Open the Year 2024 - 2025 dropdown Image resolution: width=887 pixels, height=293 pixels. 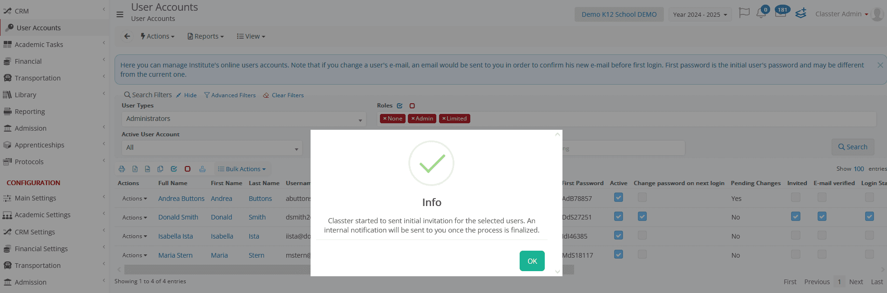pyautogui.click(x=700, y=14)
